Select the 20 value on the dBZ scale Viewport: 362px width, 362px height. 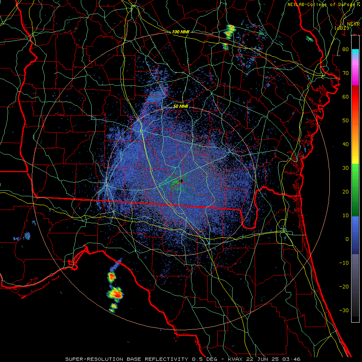(x=346, y=192)
